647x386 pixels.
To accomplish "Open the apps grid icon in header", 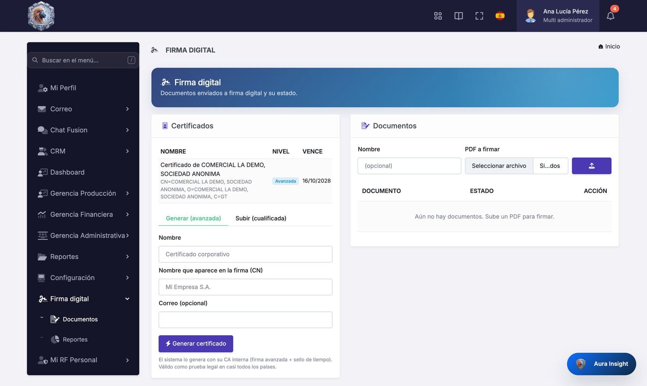I will pyautogui.click(x=438, y=16).
